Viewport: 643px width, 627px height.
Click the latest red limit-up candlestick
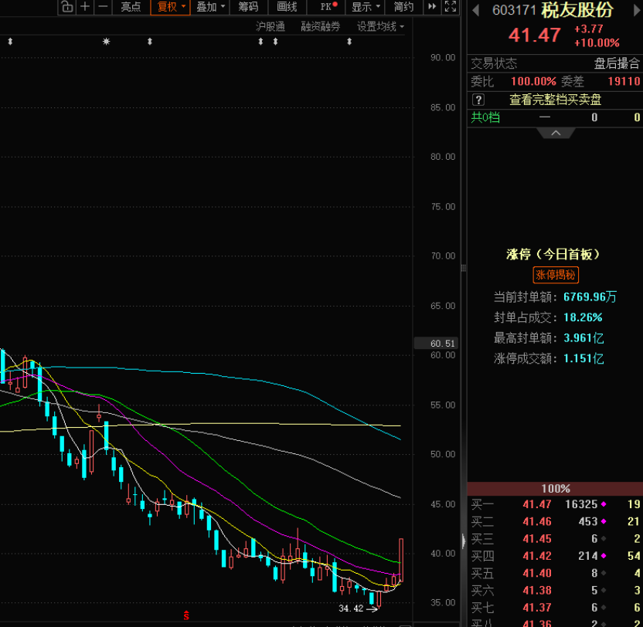[x=401, y=560]
